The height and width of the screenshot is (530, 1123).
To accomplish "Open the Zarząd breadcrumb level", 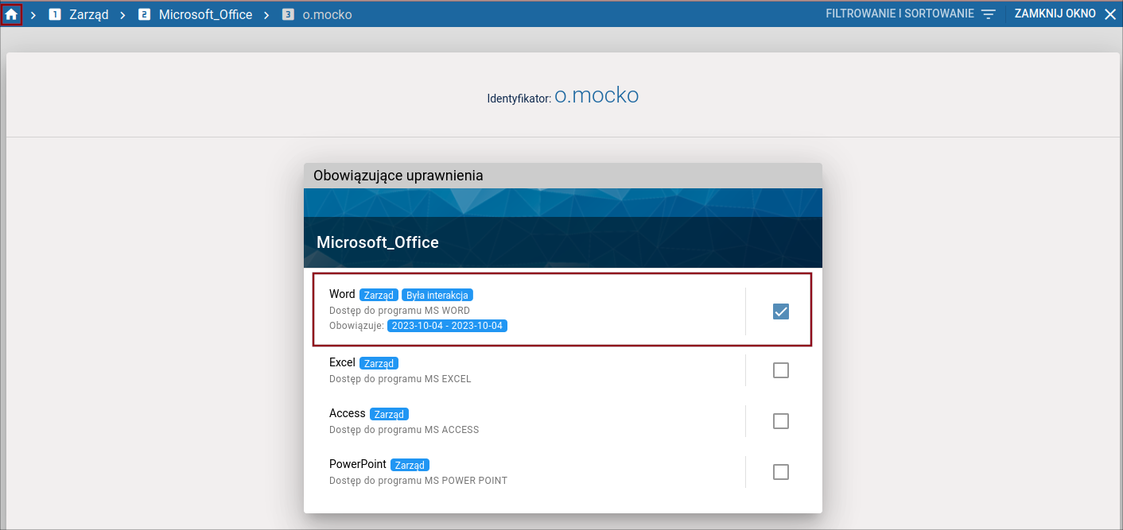I will coord(88,14).
